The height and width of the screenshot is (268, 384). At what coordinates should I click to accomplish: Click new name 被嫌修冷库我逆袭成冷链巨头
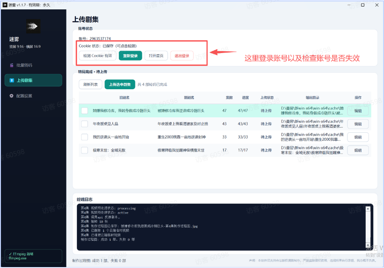pyautogui.click(x=181, y=111)
